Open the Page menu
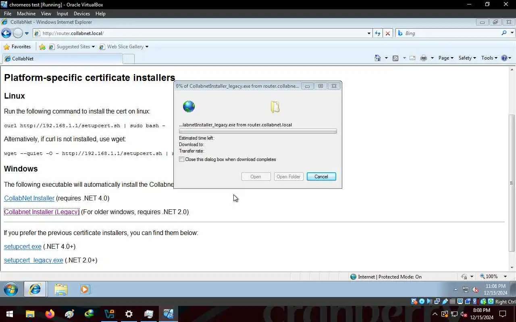This screenshot has width=516, height=322. 446,58
